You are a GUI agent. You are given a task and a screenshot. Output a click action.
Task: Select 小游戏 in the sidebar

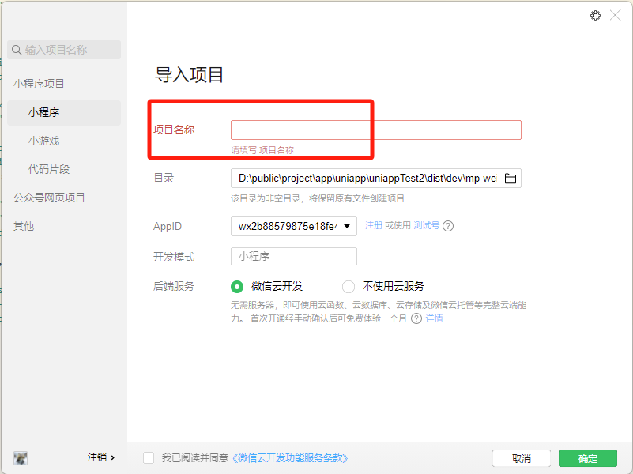(x=44, y=141)
